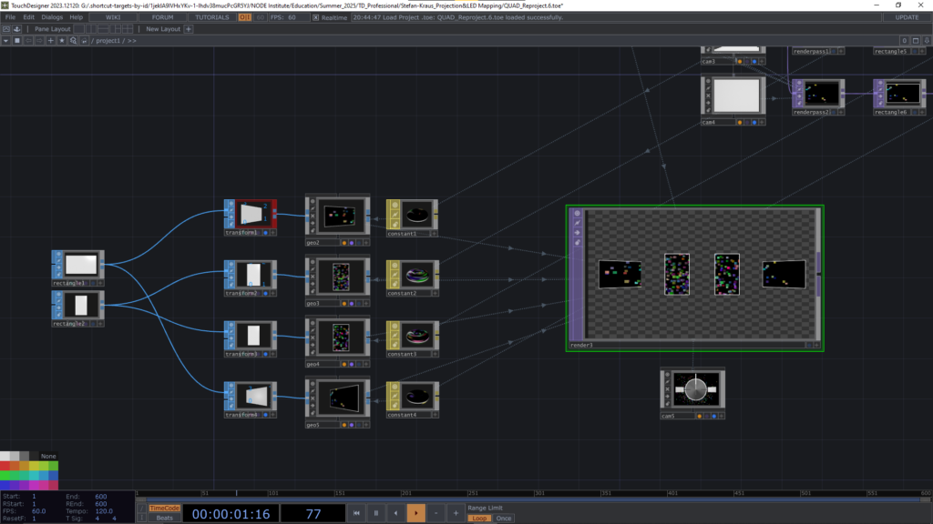Click the add operator plus icon in path bar

pos(51,40)
